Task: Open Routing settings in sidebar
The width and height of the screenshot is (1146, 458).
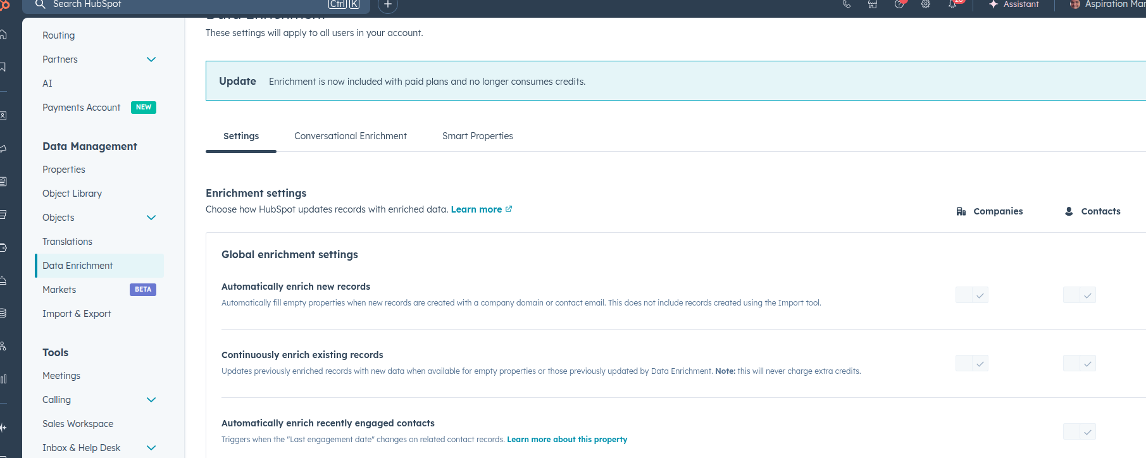Action: (59, 35)
